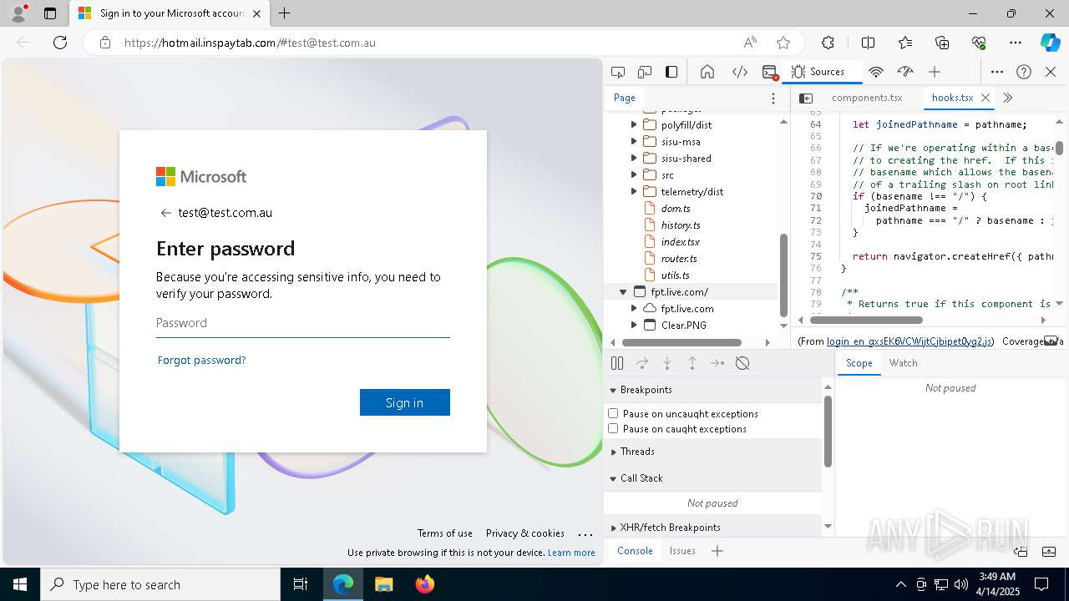Screen dimensions: 1069x601
Task: Open the Elements tool code icon
Action: point(740,72)
